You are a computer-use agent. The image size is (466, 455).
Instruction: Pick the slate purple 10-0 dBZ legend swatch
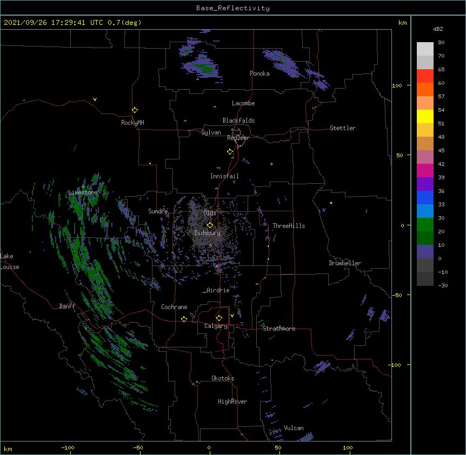(425, 252)
